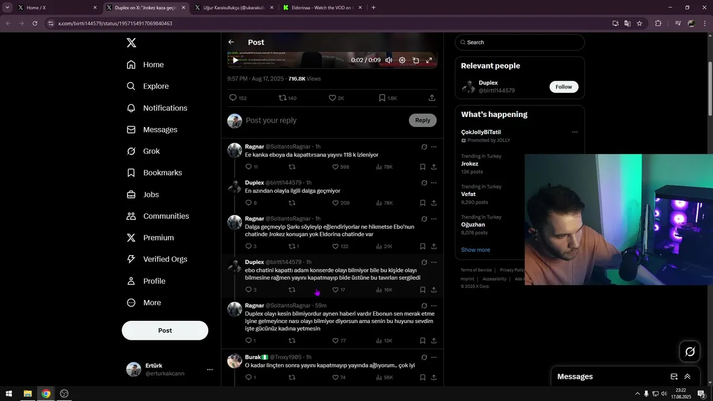Expand the video to fullscreen

point(429,60)
